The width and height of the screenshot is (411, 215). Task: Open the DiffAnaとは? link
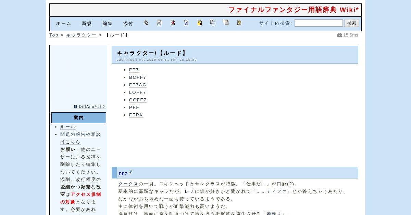pyautogui.click(x=92, y=107)
